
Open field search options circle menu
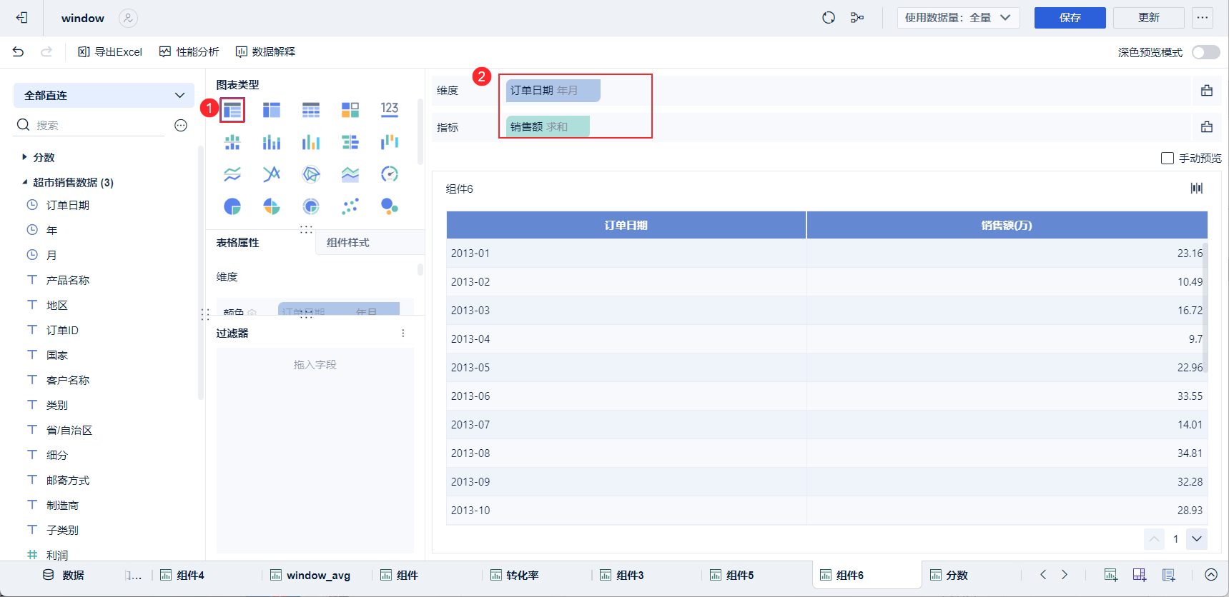pos(181,126)
